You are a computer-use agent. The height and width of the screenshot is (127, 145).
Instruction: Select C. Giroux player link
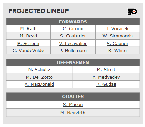tap(73, 28)
